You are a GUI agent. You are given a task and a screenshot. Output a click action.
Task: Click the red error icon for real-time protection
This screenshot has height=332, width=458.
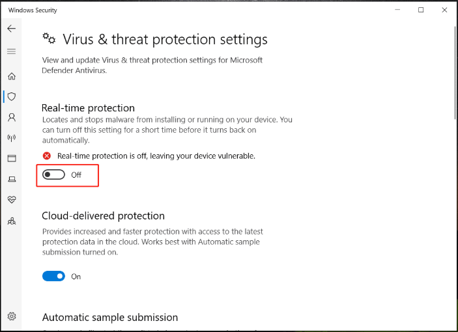[47, 156]
